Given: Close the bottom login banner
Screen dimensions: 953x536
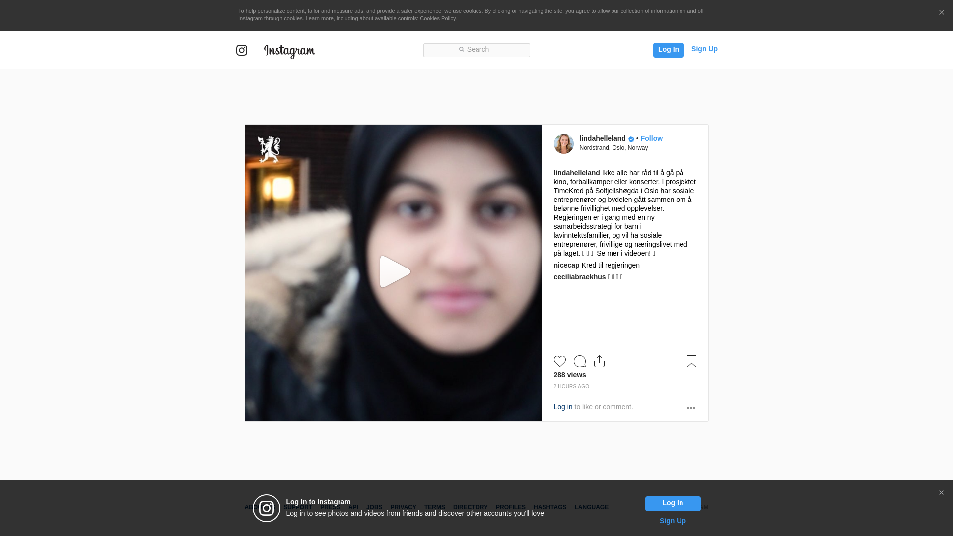Looking at the screenshot, I should coord(941,493).
